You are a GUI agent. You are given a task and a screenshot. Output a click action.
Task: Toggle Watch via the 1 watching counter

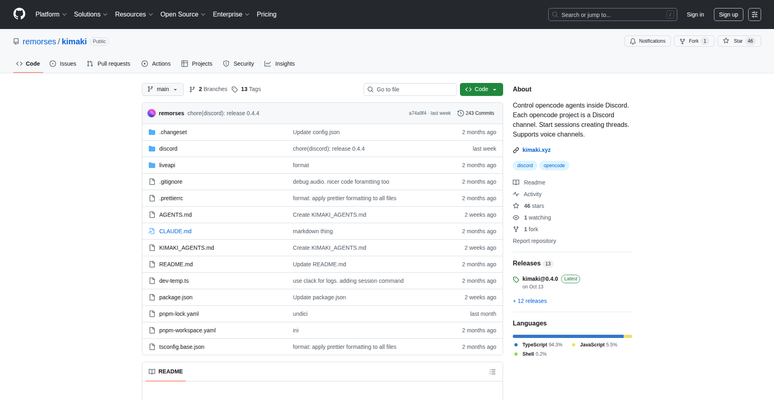click(x=537, y=218)
